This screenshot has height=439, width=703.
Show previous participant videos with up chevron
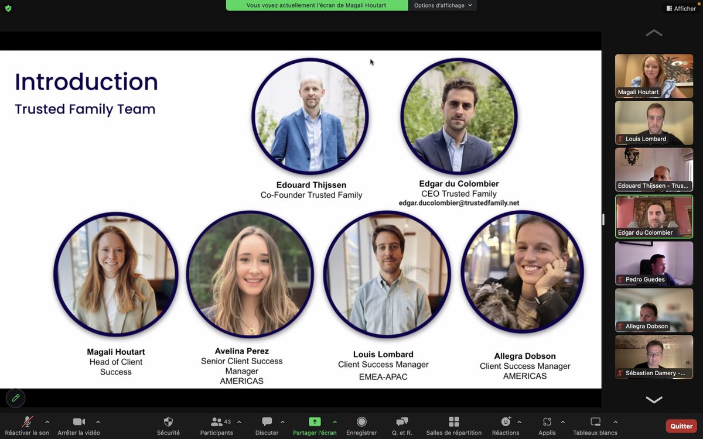[654, 33]
